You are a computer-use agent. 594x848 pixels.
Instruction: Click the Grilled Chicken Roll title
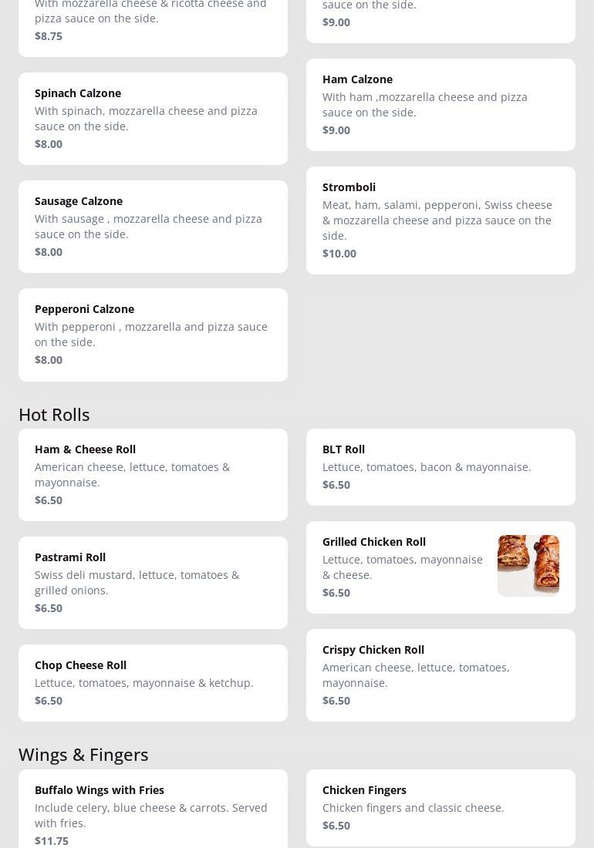tap(374, 542)
